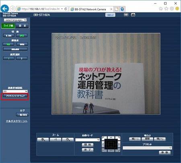
Task: Select the 800x600 resolution button
Action: 15,49
